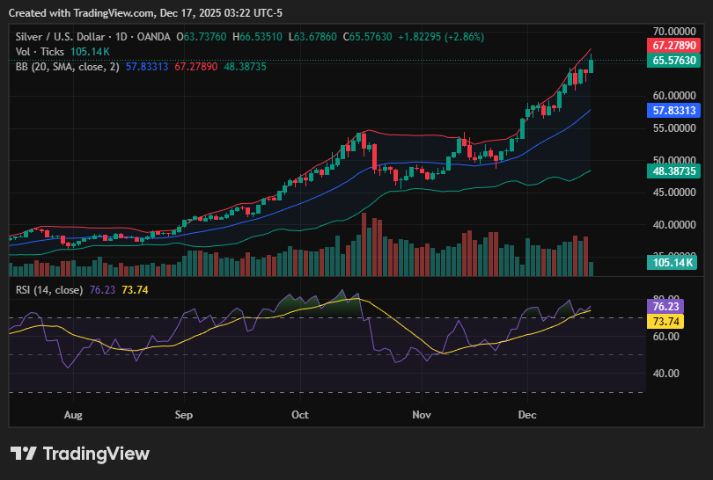Click the Dec label on the time axis

(x=527, y=413)
